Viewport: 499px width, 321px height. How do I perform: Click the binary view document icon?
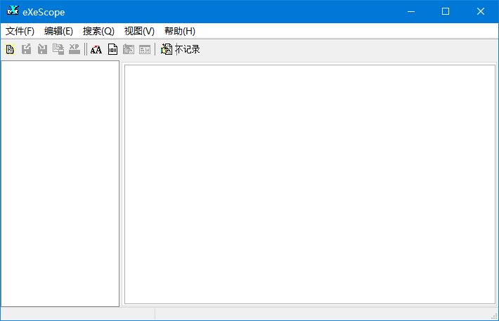point(112,49)
